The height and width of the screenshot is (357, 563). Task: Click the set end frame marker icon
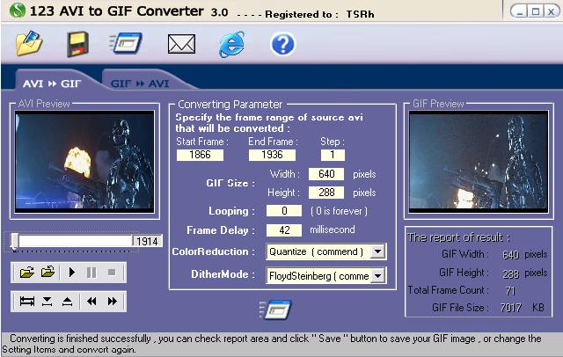tap(67, 301)
